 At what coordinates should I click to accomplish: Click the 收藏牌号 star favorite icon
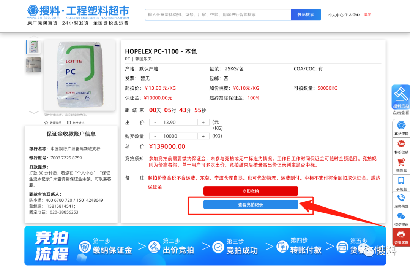click(46, 123)
